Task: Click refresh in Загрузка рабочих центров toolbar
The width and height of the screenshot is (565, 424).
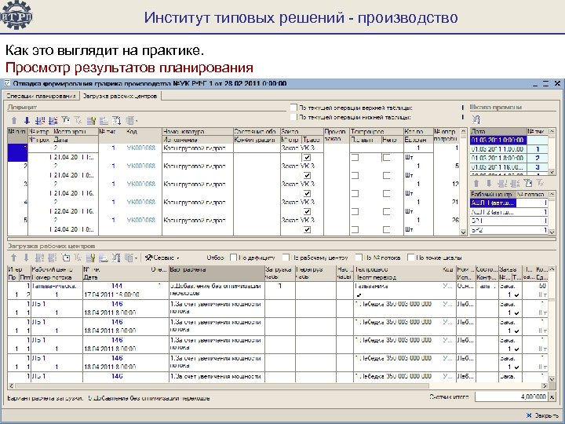Action: coord(116,258)
